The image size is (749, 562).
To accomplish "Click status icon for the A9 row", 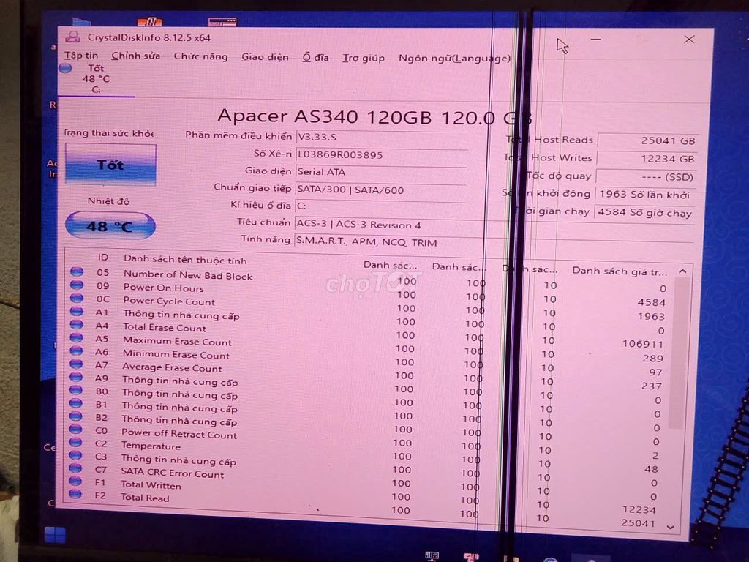I will 76,377.
